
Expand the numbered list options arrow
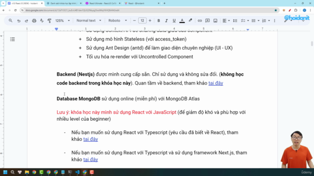click(269, 21)
